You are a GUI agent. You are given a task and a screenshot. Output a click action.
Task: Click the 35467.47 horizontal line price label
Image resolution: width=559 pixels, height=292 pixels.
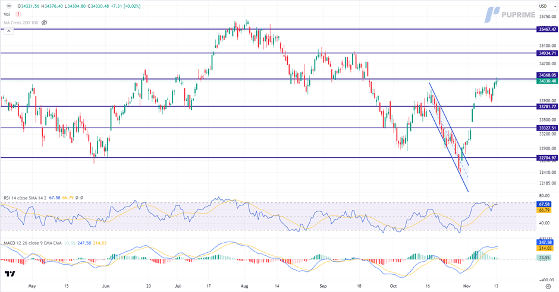(x=547, y=29)
